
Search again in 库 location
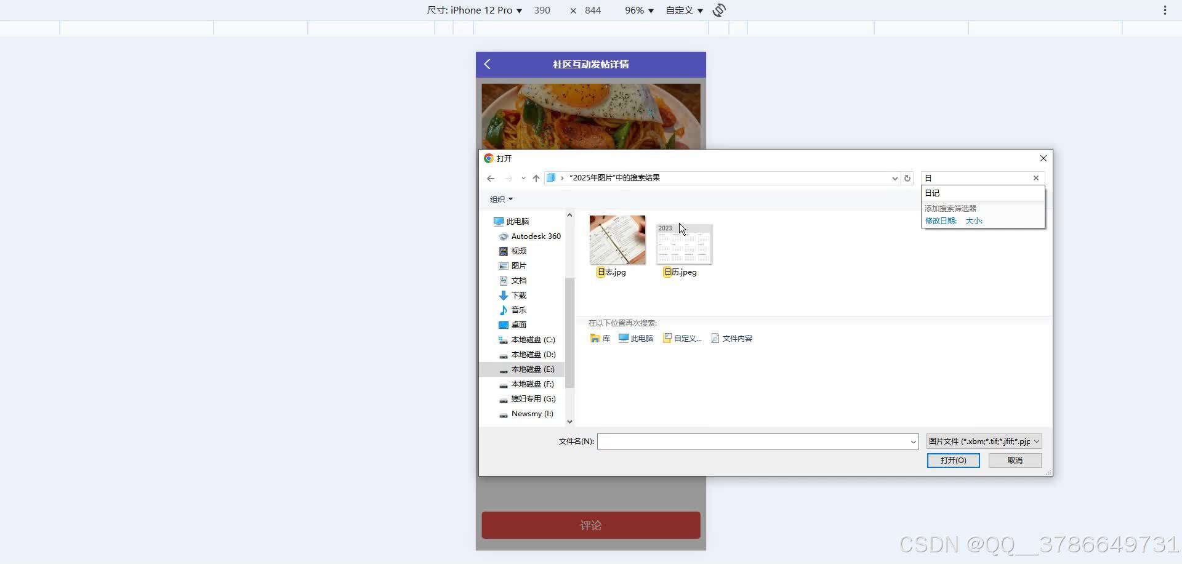pyautogui.click(x=600, y=338)
